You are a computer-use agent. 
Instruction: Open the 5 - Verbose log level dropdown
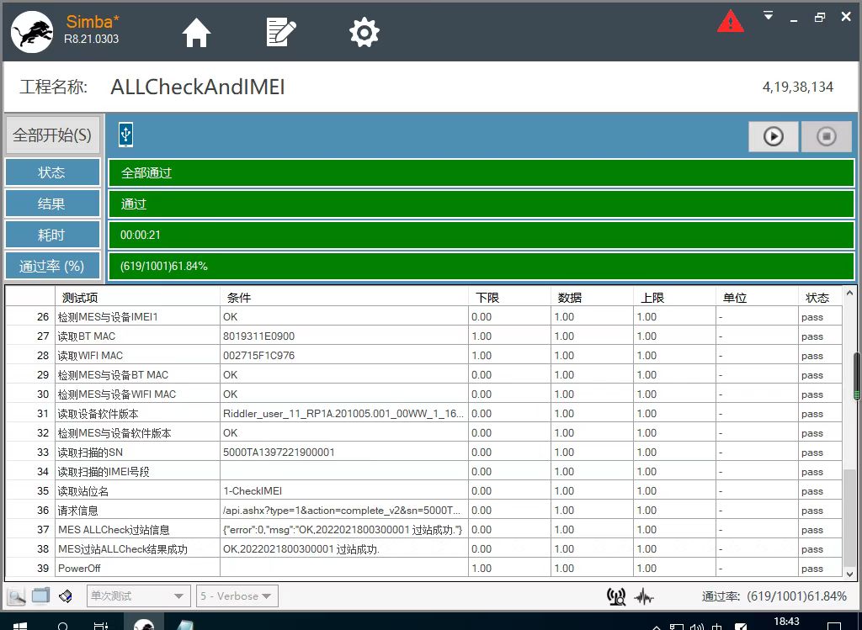[237, 596]
